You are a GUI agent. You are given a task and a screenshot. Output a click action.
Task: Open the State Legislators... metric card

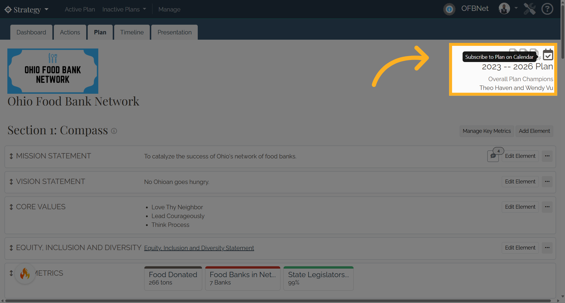(318, 278)
